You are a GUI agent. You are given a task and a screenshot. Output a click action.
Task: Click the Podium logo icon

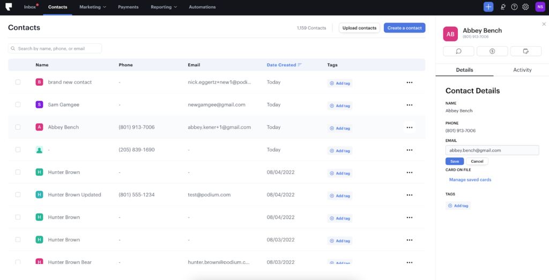coord(9,7)
